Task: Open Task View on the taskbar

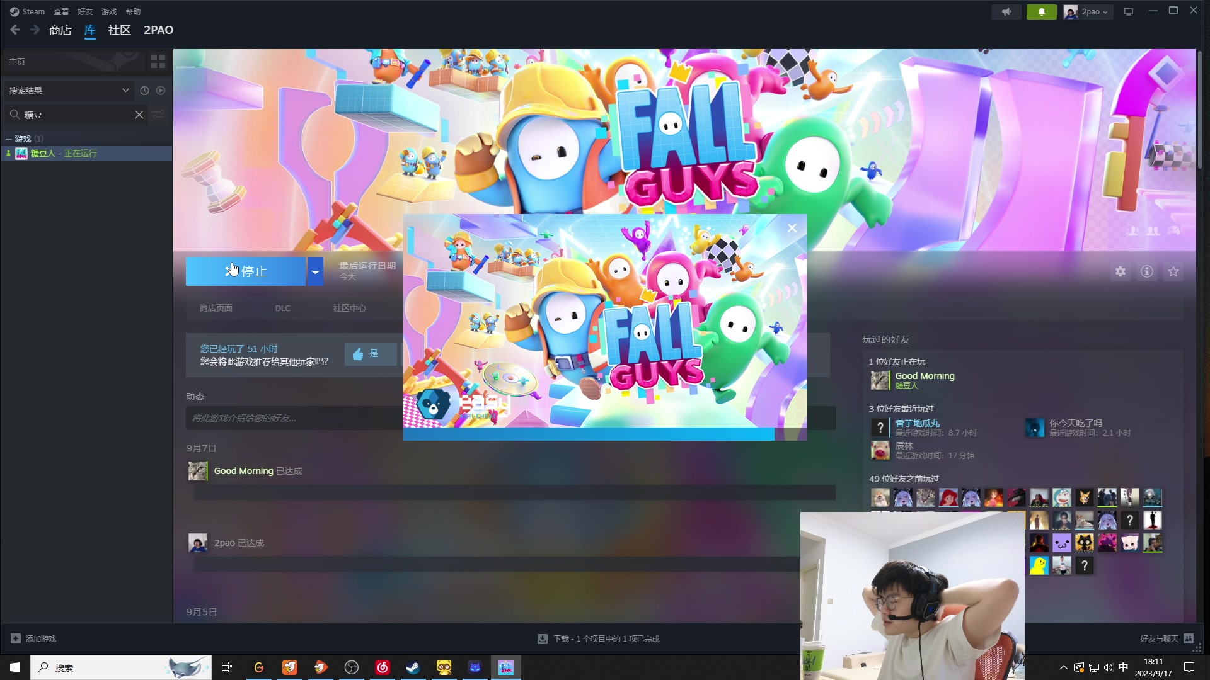Action: 227,667
